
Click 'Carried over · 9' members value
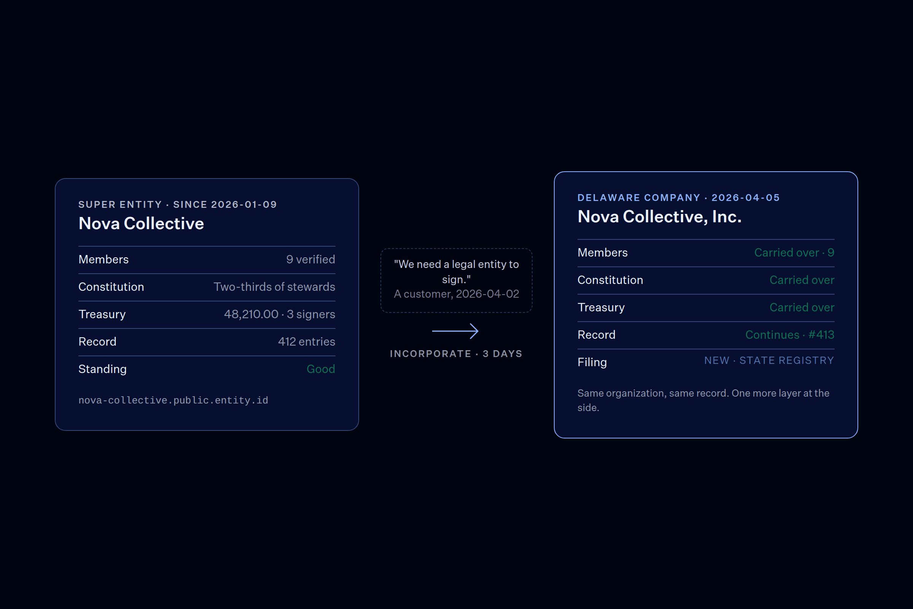click(x=794, y=252)
